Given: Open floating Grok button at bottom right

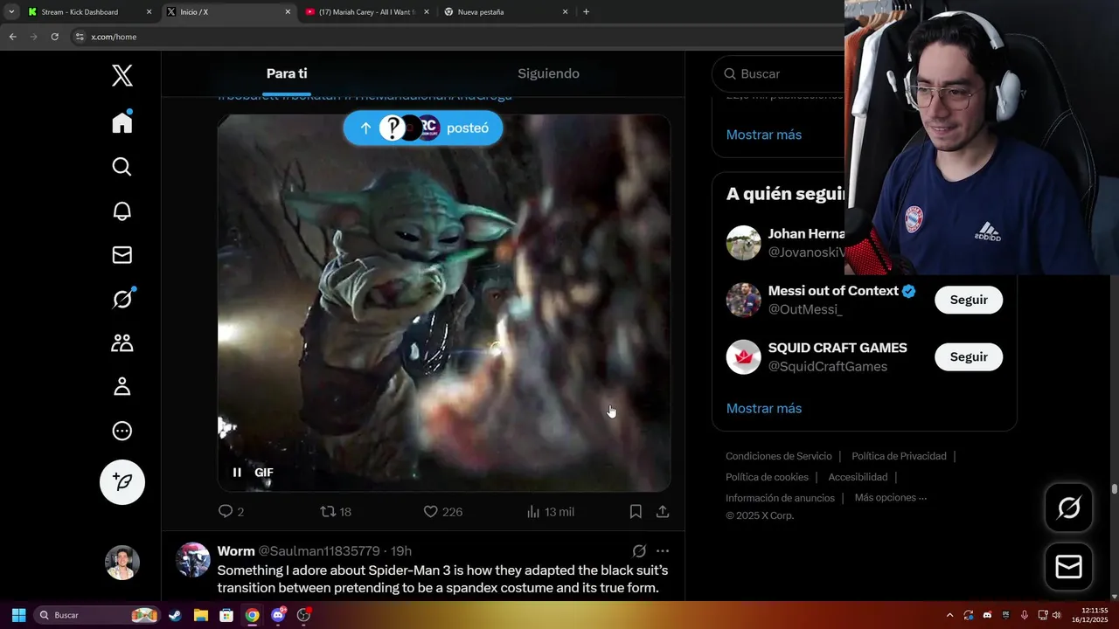Looking at the screenshot, I should pyautogui.click(x=1068, y=508).
